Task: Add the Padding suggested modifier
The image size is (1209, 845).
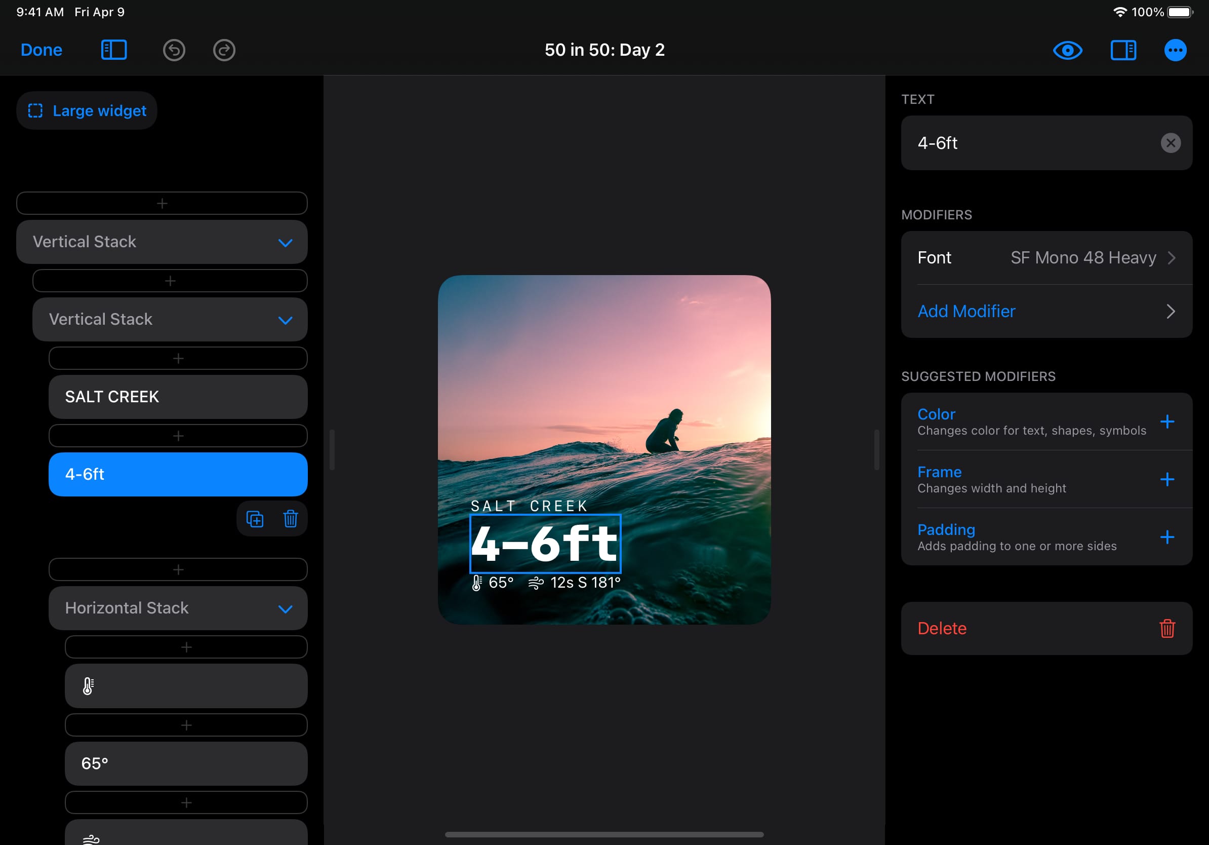Action: click(1167, 537)
